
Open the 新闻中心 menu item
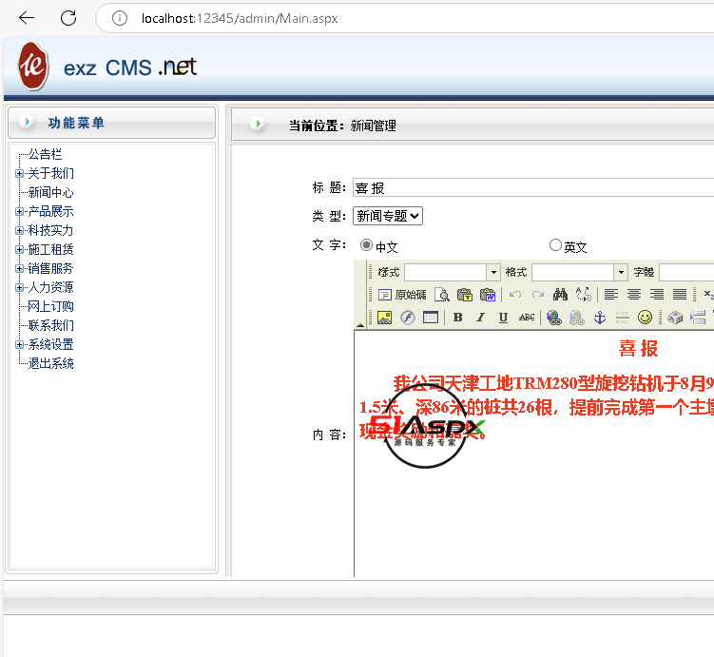[x=50, y=193]
